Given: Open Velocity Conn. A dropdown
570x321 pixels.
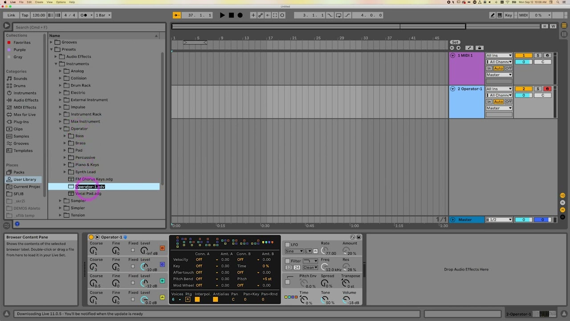Looking at the screenshot, I should (x=207, y=259).
